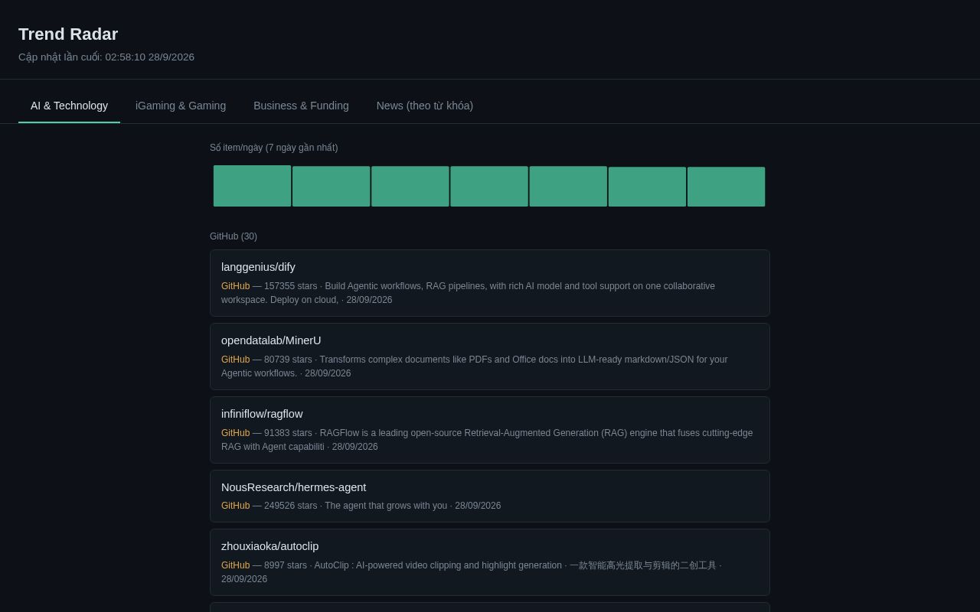The height and width of the screenshot is (612, 980).
Task: Switch to the AI & Technology tab
Action: pos(69,106)
